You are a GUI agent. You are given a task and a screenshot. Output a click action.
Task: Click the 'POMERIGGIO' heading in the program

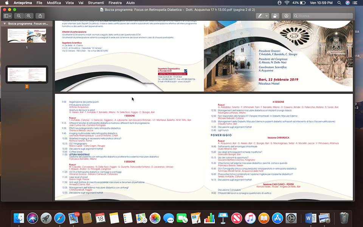221,135
